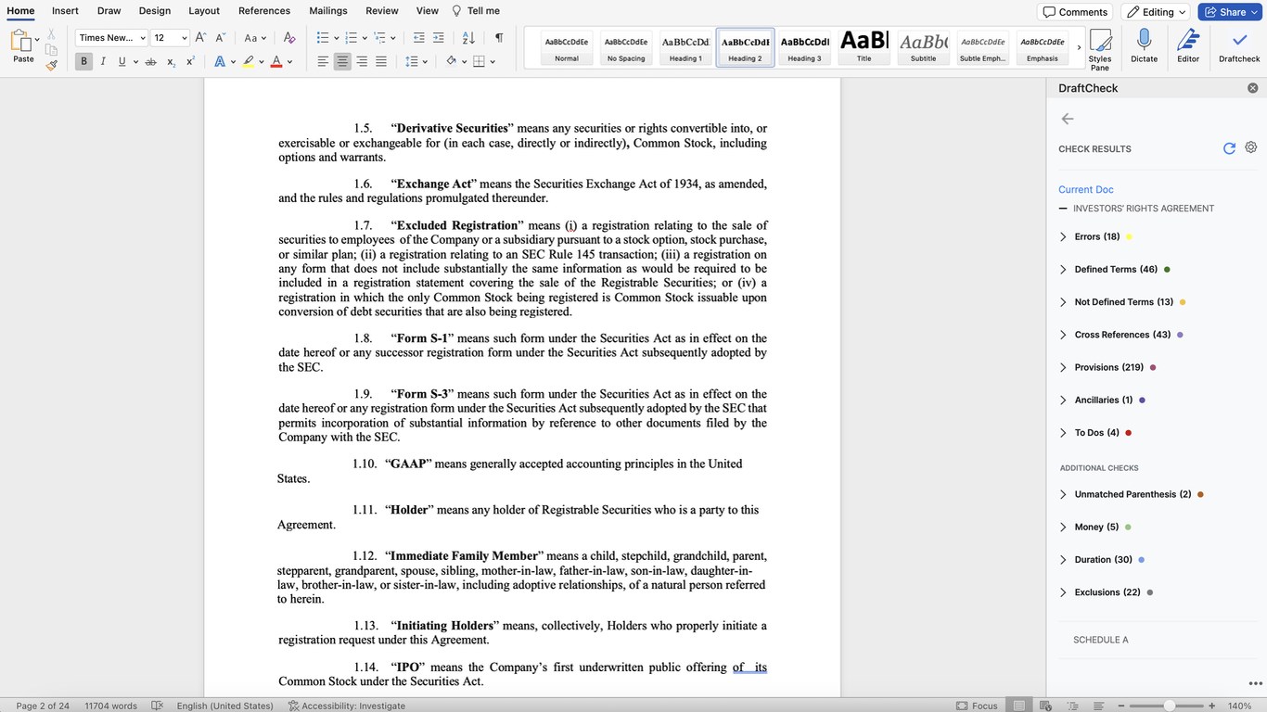The width and height of the screenshot is (1267, 712).
Task: Apply subscript formatting
Action: pos(172,62)
